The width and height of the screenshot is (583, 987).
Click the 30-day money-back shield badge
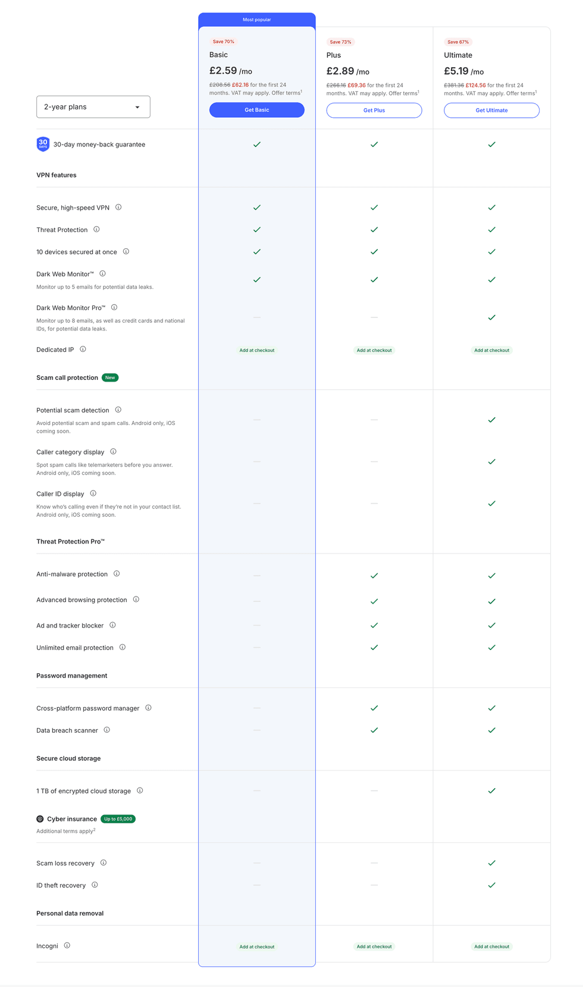click(43, 144)
